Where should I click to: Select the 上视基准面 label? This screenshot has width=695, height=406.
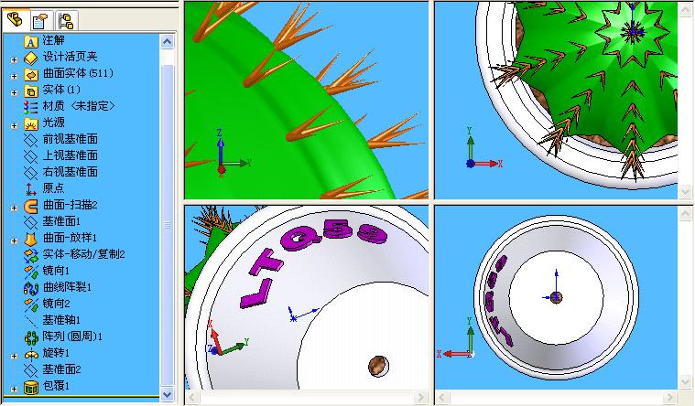click(70, 155)
